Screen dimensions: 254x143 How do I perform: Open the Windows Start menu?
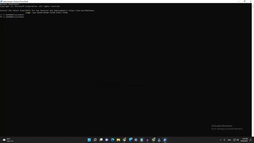[89, 140]
